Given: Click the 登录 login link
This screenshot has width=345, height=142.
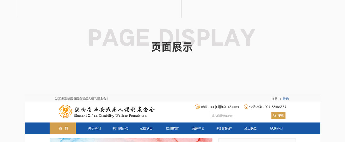Looking at the screenshot, I should click(286, 99).
